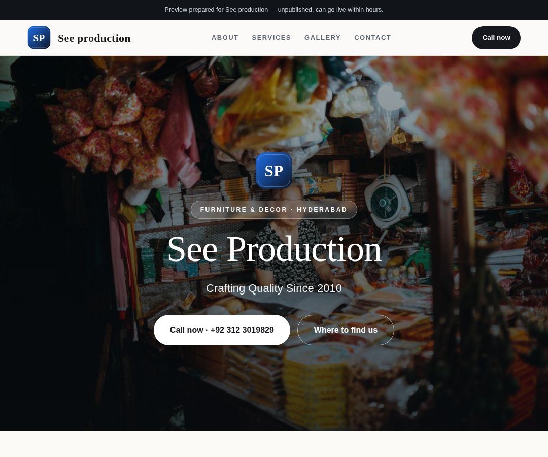Screen dimensions: 548x457
Task: Open the About nav link
Action: pyautogui.click(x=225, y=38)
